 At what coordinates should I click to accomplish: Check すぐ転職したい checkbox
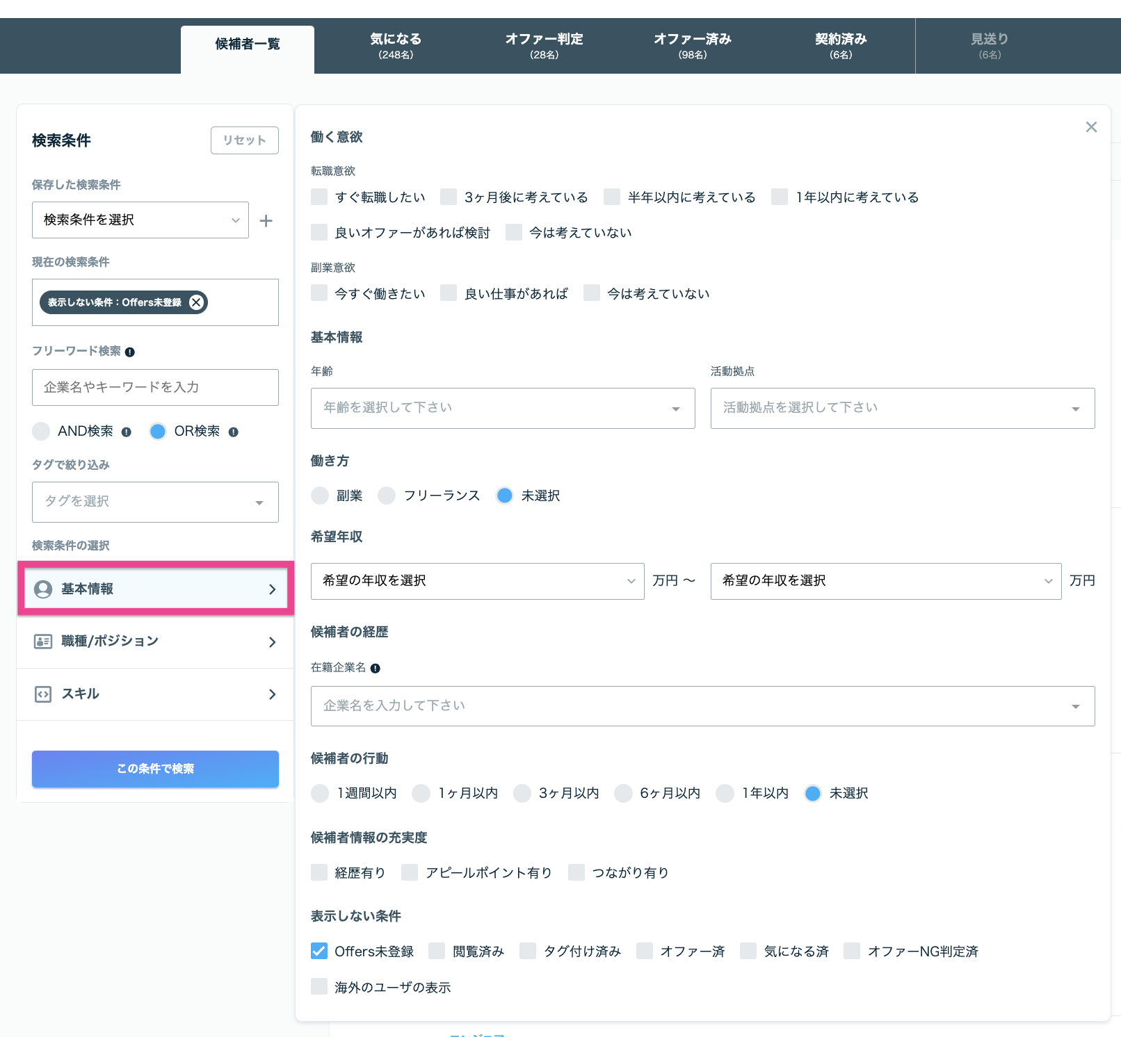coord(319,197)
